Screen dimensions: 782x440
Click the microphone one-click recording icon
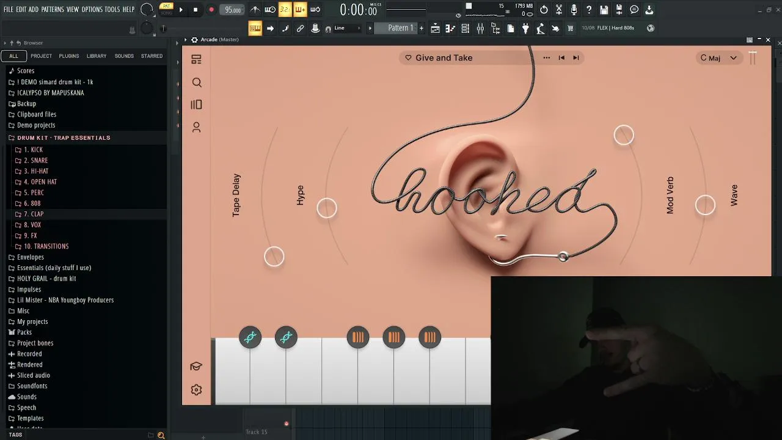coord(574,10)
